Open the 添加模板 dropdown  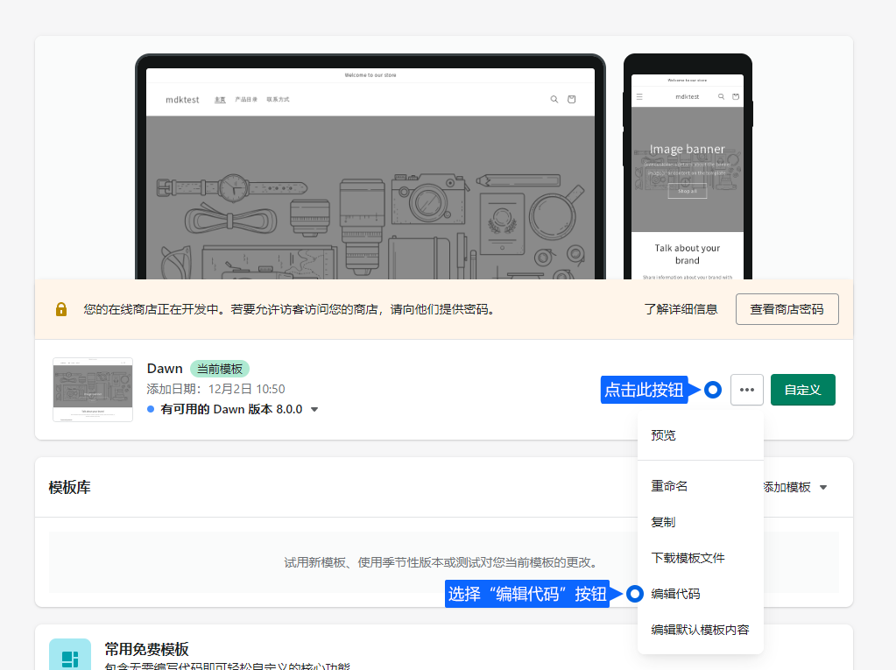(794, 487)
